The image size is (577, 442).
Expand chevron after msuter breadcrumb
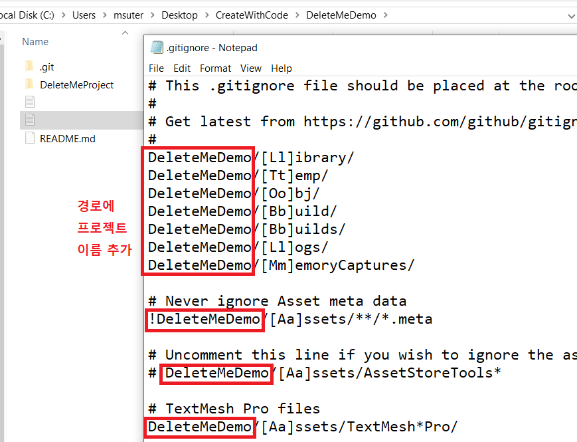click(152, 15)
